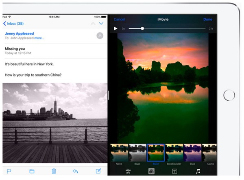
Task: Expand recipients with the more... link
Action: coord(39,38)
